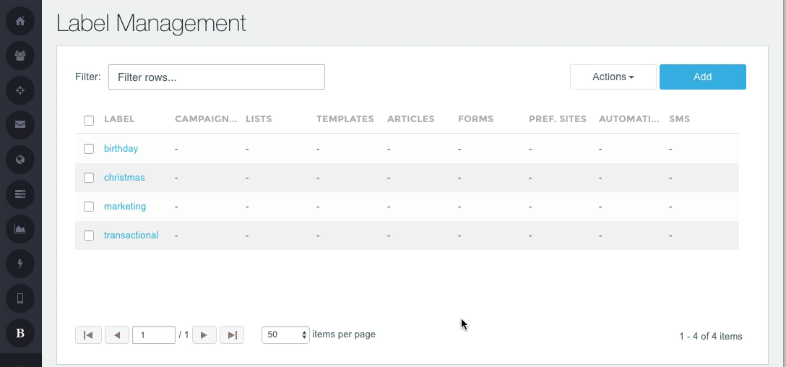
Task: Click the bold B icon in sidebar
Action: click(x=20, y=333)
